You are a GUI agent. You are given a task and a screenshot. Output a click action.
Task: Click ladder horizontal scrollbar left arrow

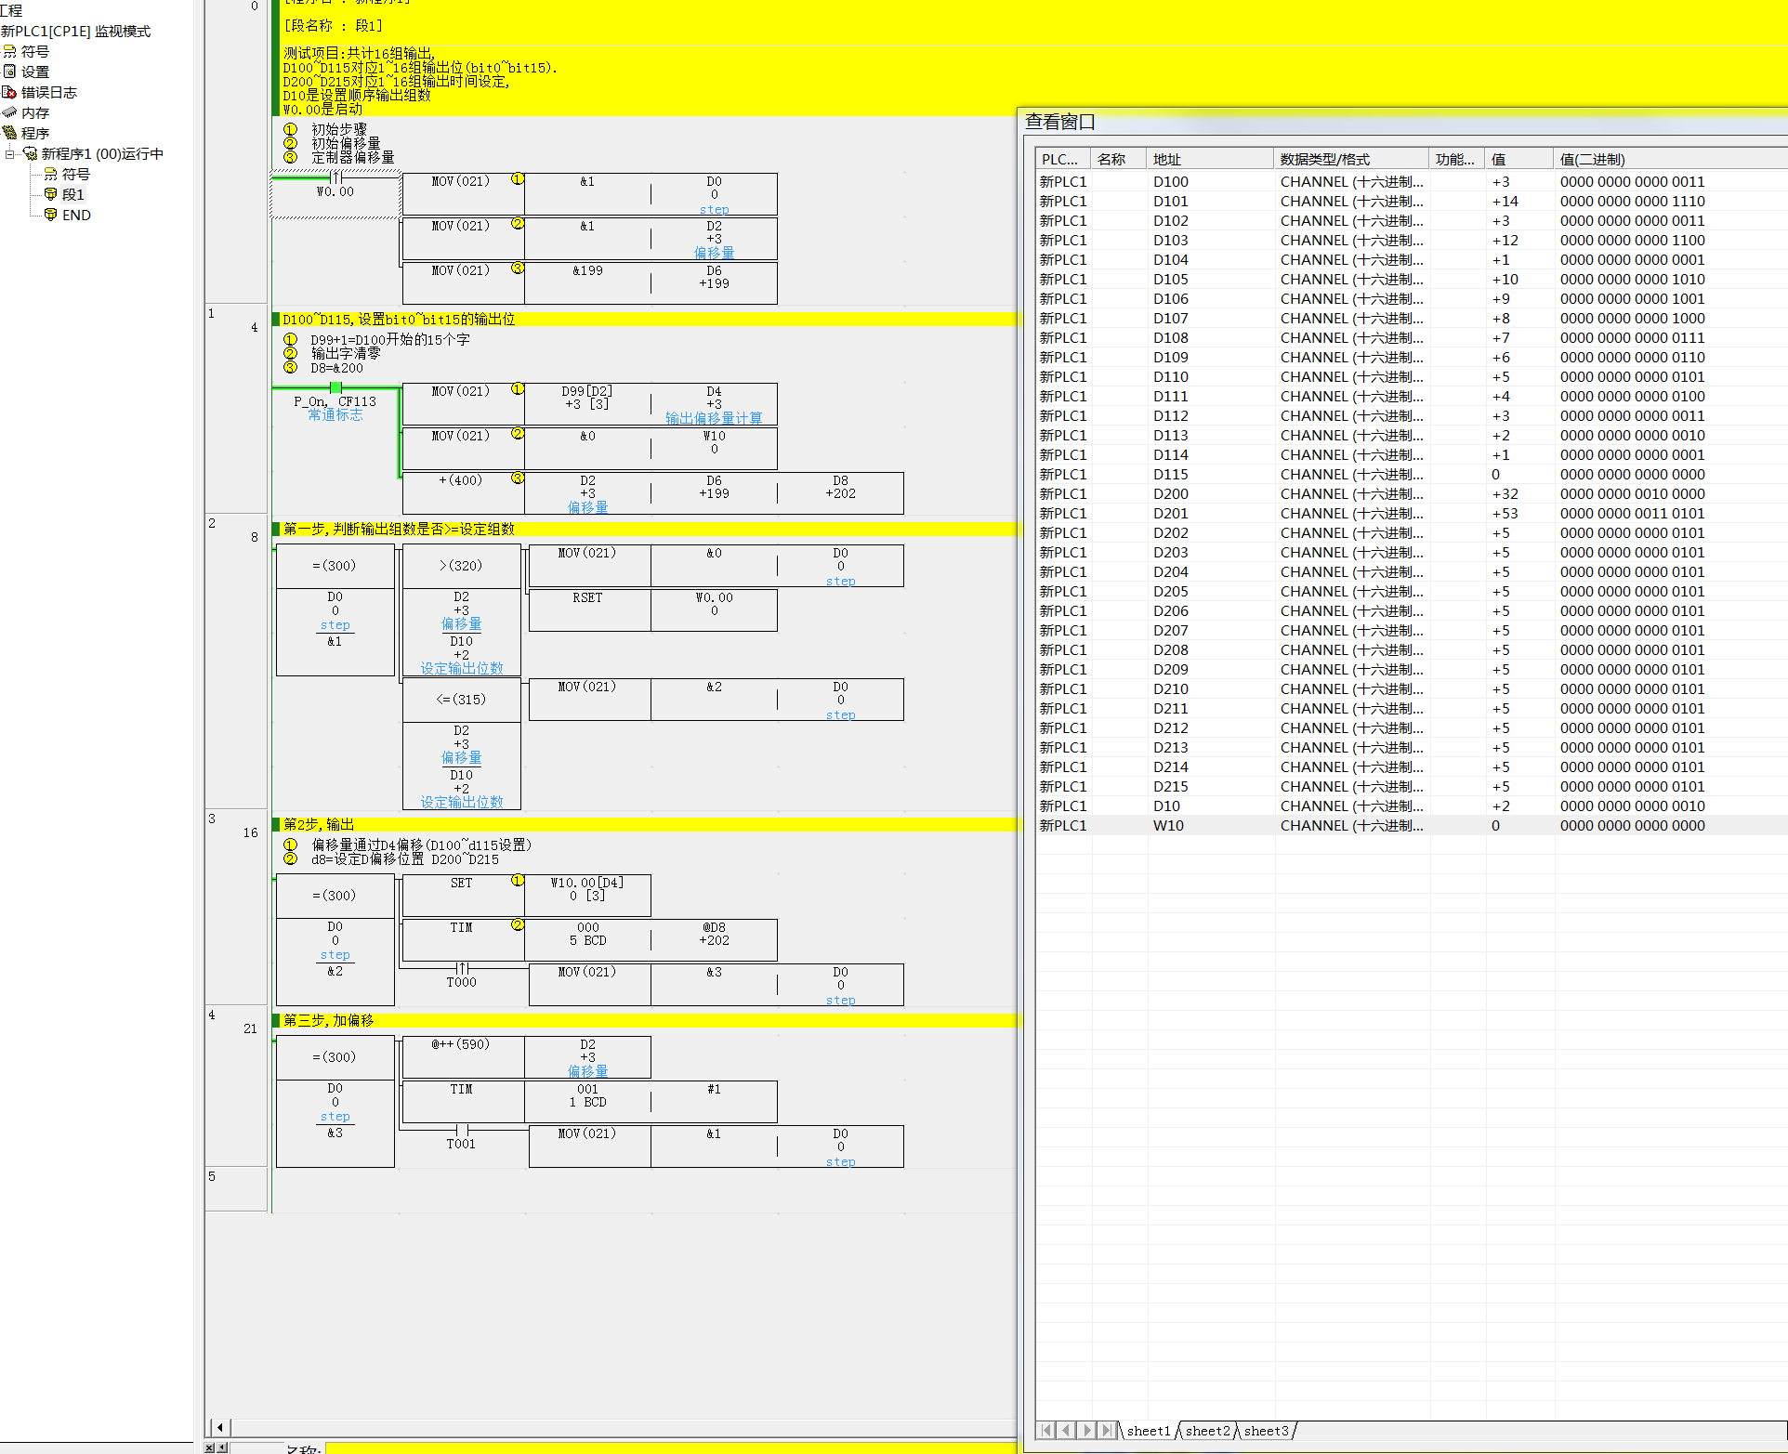[220, 1427]
